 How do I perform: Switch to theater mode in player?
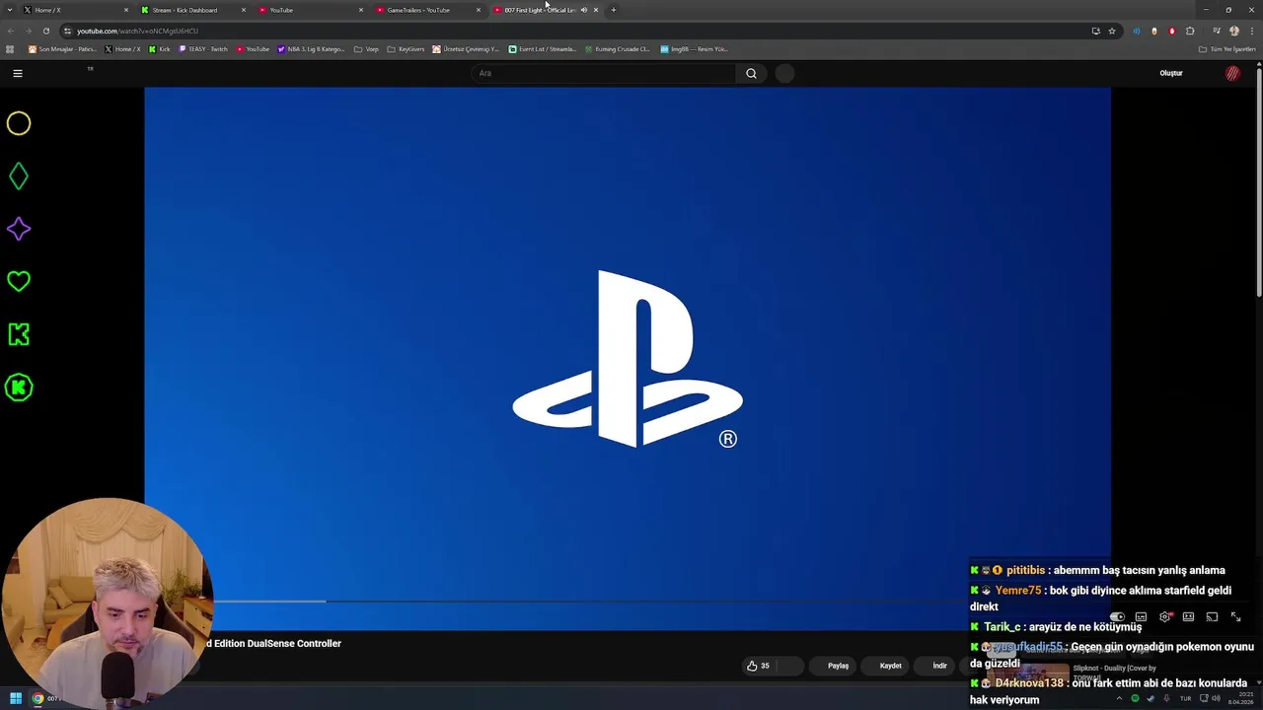tap(1188, 617)
